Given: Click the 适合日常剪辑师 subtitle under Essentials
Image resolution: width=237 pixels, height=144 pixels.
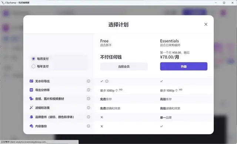Looking at the screenshot, I should (x=170, y=45).
